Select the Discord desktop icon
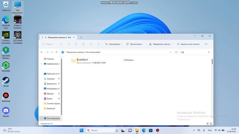239x134 pixels. tap(6, 112)
